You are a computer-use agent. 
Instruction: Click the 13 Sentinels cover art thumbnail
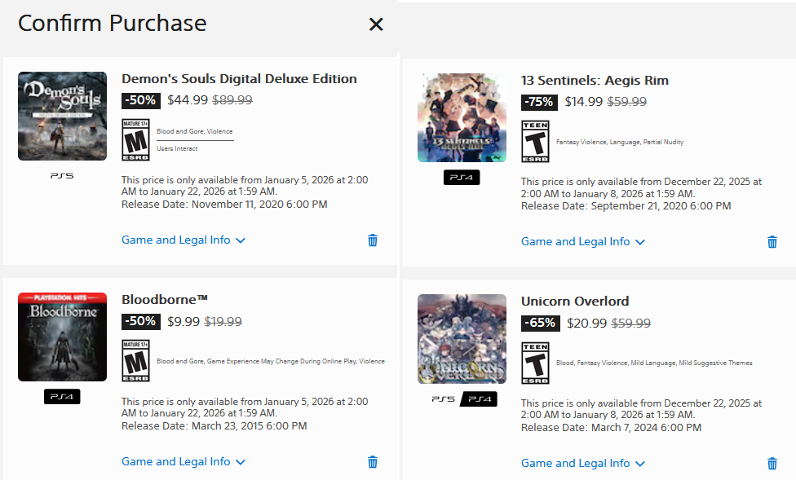coord(462,117)
